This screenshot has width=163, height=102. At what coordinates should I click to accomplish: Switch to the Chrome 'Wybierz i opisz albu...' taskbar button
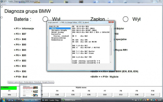(31, 100)
